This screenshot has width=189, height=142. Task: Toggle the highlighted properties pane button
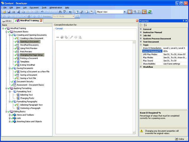144,12
